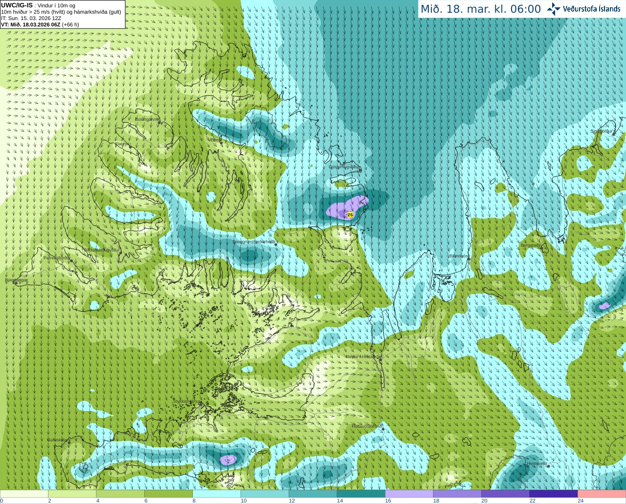The height and width of the screenshot is (504, 626).
Task: Click the legend scale number 8
Action: pyautogui.click(x=194, y=501)
